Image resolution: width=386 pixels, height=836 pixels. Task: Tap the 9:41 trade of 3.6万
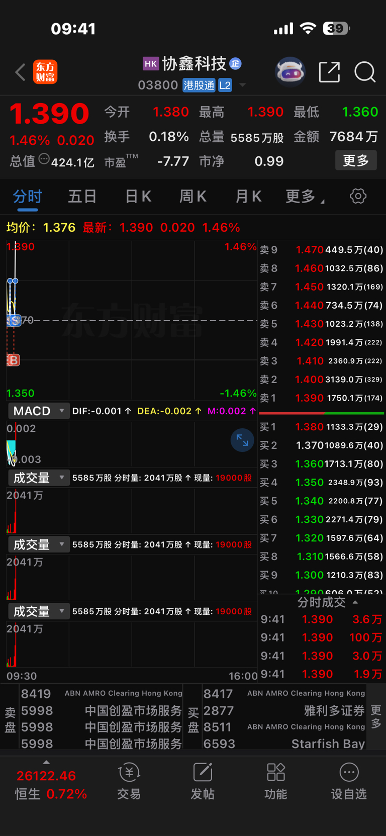322,619
